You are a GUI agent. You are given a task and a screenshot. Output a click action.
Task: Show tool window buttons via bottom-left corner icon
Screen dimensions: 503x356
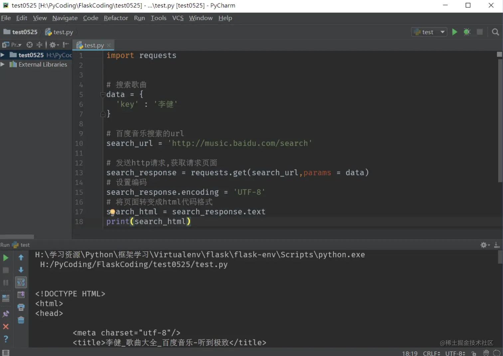coord(6,353)
